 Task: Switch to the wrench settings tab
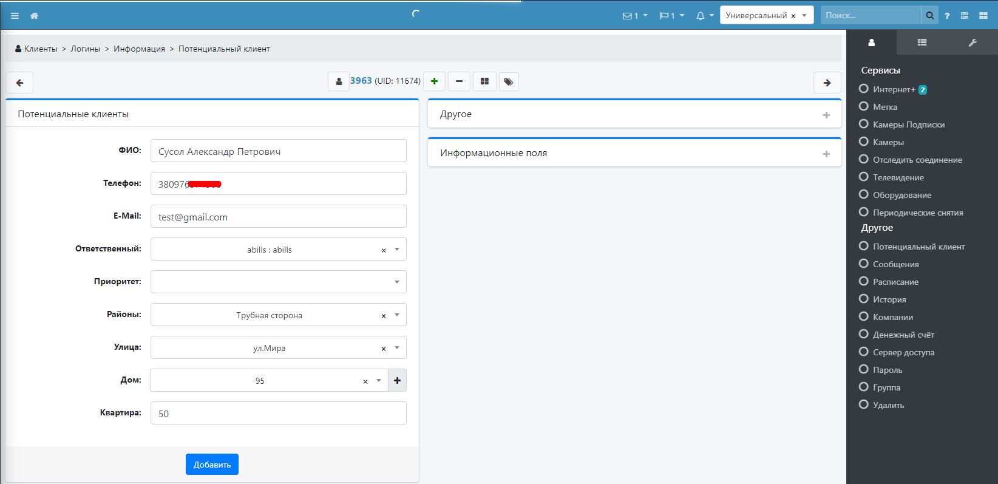click(972, 43)
